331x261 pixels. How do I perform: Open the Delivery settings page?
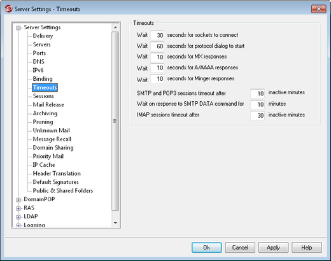[x=43, y=36]
